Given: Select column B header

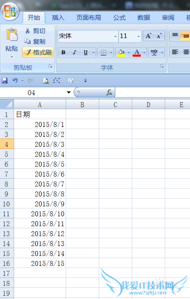Looking at the screenshot, I should (82, 105).
